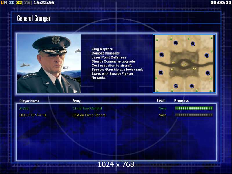
Task: Click DESKTOP-R4TQ's gray loading progress bar
Action: click(194, 115)
